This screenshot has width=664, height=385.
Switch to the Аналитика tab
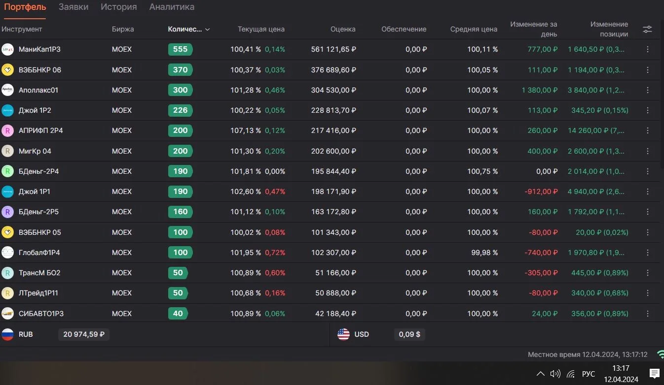[x=172, y=7]
